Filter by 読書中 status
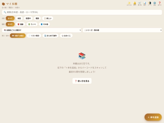The height and width of the screenshot is (123, 164). 28,18
